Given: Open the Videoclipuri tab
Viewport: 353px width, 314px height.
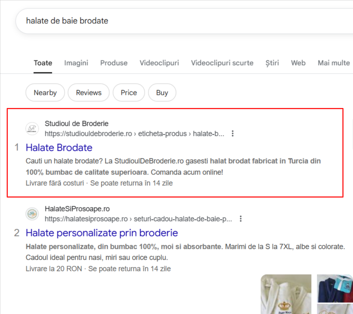Looking at the screenshot, I should pyautogui.click(x=159, y=63).
